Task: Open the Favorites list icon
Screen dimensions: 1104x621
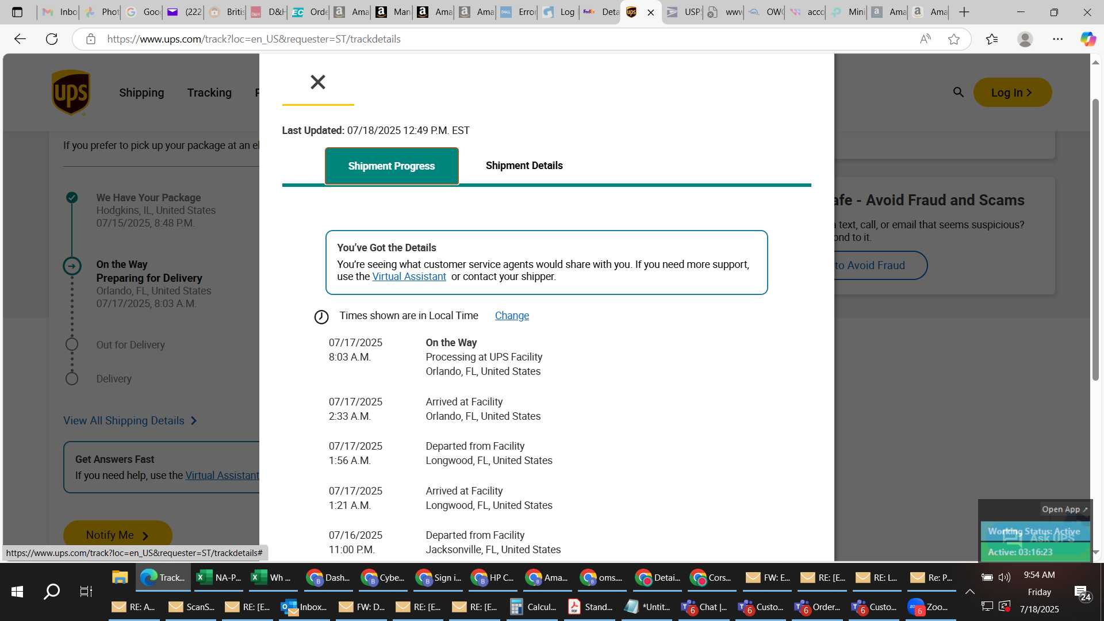Action: click(x=992, y=39)
